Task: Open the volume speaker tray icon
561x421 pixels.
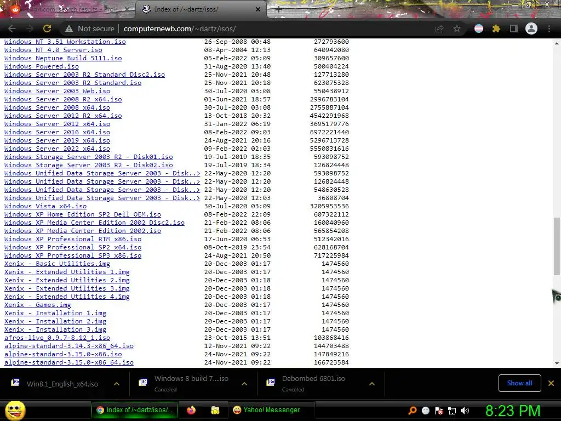Action: pyautogui.click(x=465, y=411)
